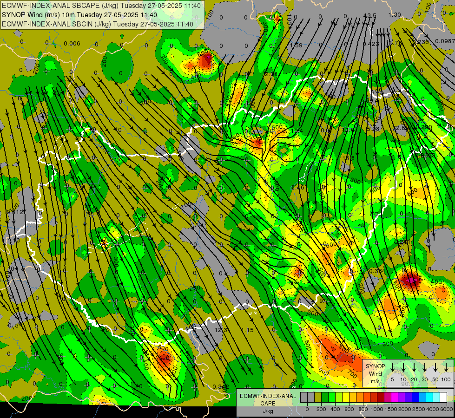Click the '1.13' value on the map
455x418 pixels.
pos(13,241)
